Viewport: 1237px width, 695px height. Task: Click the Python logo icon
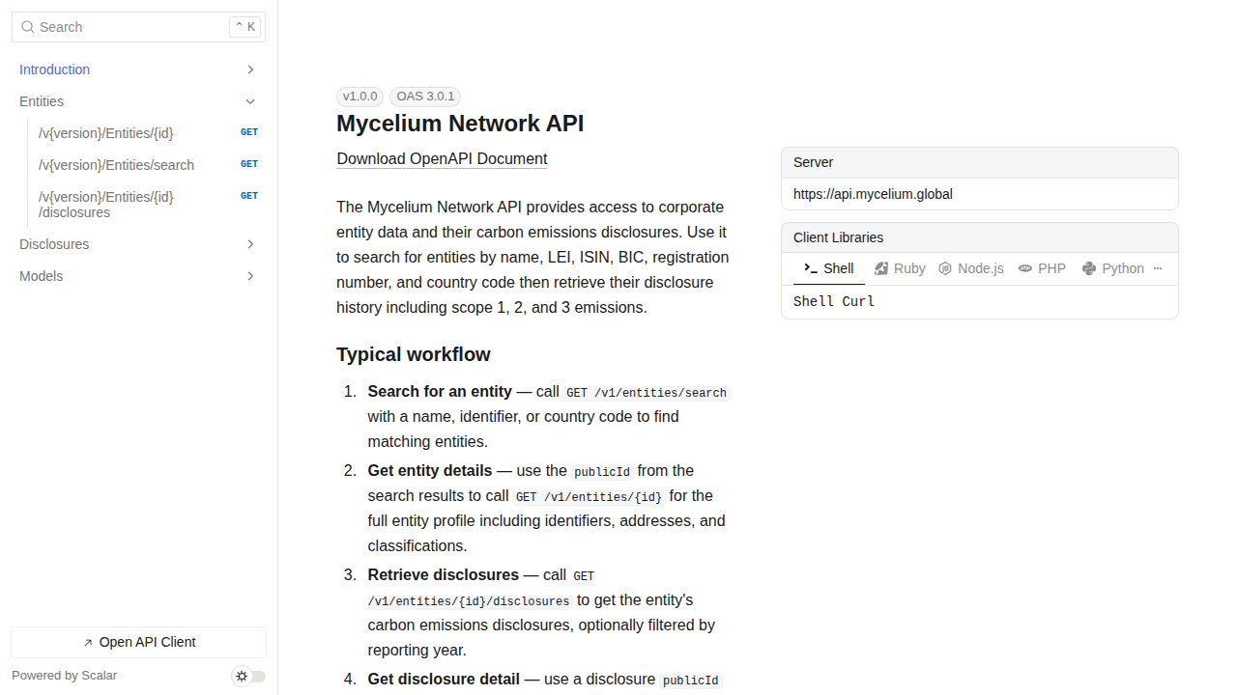(1089, 268)
